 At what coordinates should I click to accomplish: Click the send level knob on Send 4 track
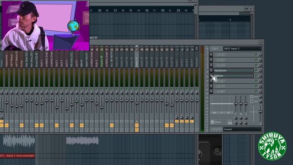192,117
